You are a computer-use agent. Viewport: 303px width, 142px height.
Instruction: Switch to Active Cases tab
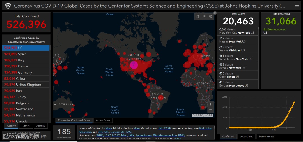tap(103, 120)
